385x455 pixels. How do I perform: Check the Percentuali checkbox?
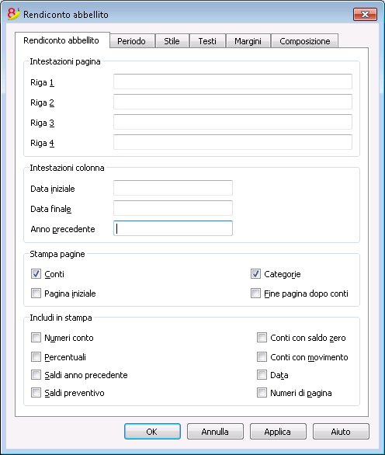36,357
